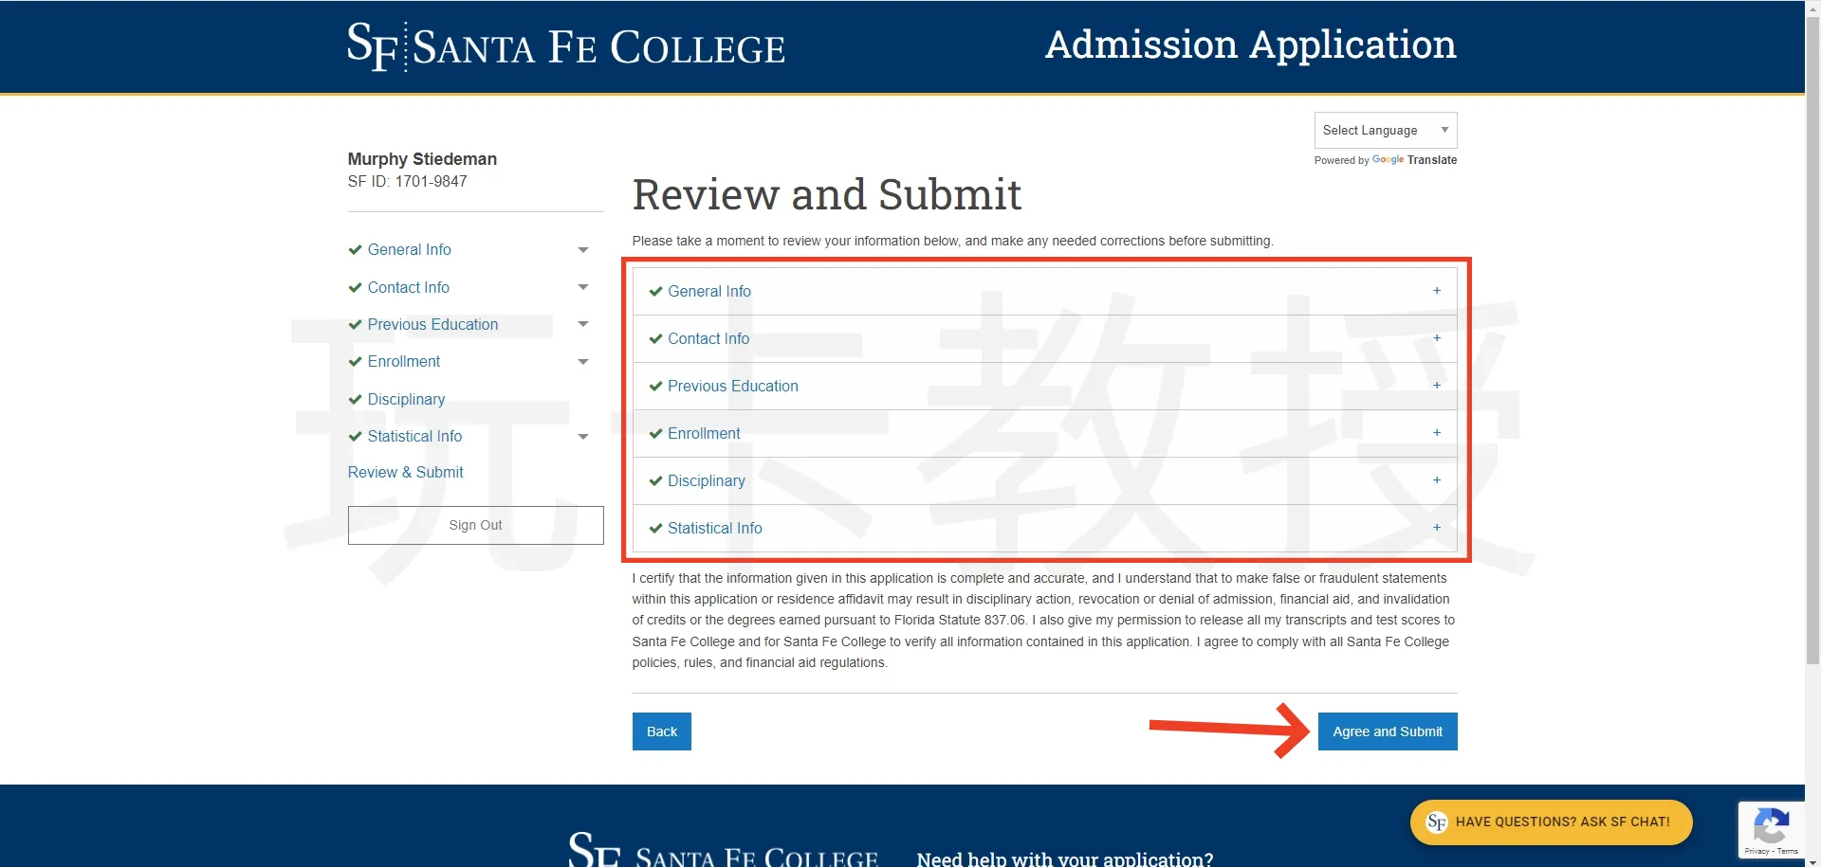Go to Disciplinary in sidebar menu
The image size is (1821, 867).
pos(406,399)
